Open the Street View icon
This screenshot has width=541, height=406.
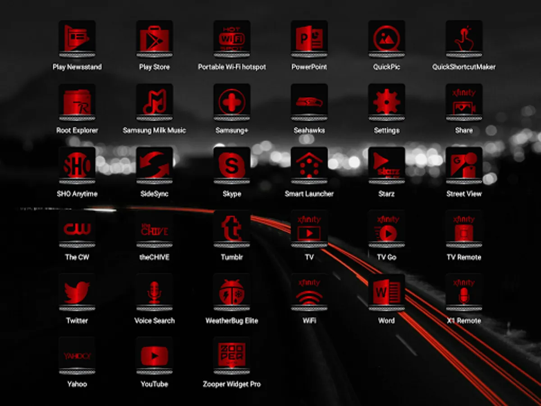coord(464,166)
